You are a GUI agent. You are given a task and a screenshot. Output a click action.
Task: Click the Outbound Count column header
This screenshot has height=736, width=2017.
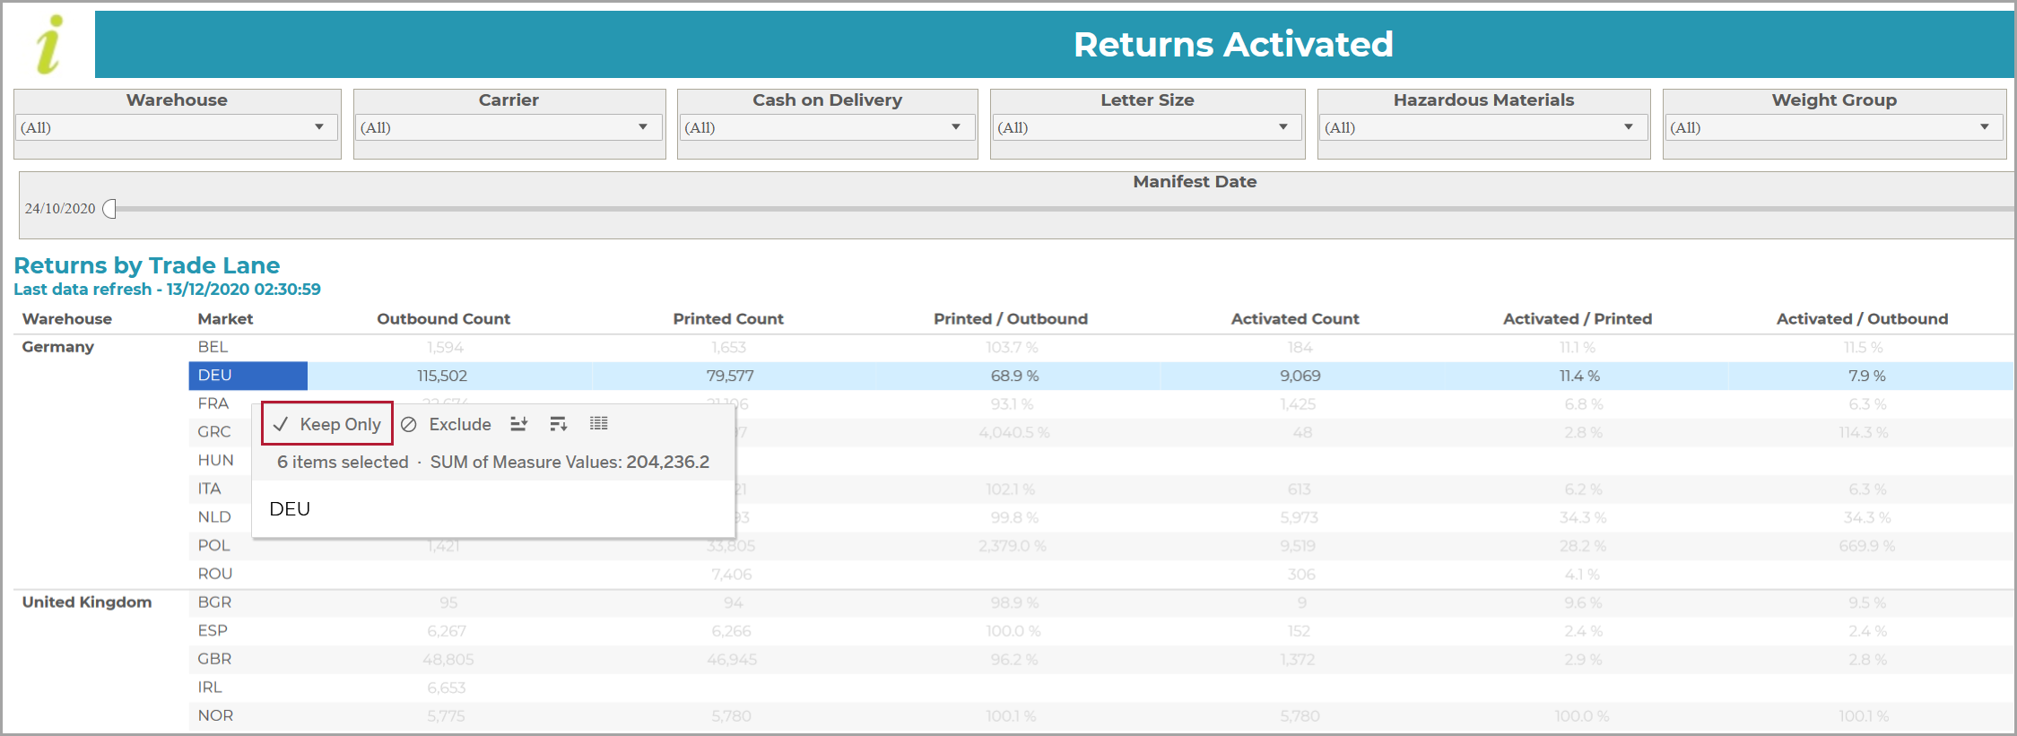pyautogui.click(x=443, y=319)
